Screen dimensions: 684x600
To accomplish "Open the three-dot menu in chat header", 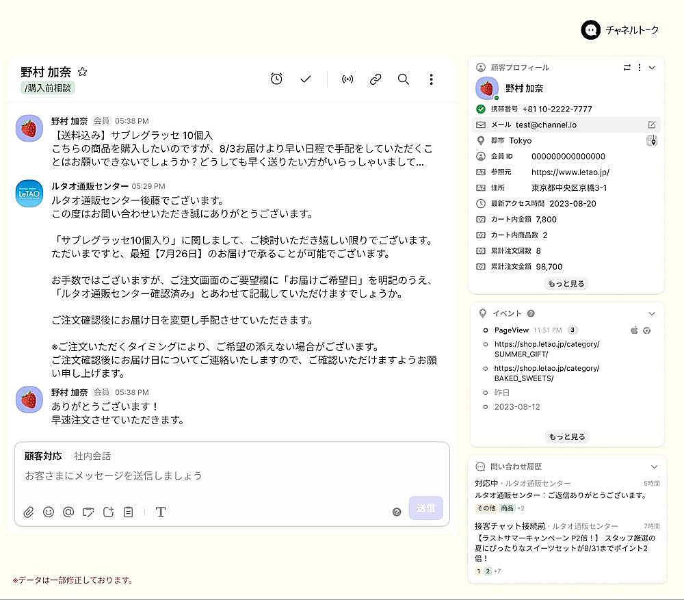I will point(431,79).
